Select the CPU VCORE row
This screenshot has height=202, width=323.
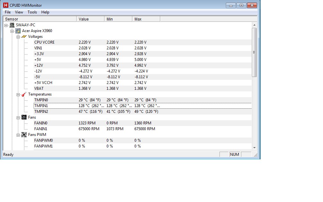click(x=143, y=42)
